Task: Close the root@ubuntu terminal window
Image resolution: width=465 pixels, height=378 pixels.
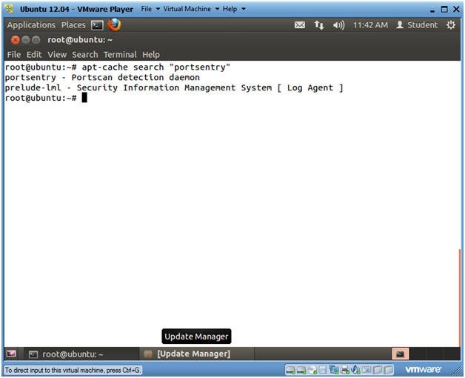Action: click(15, 40)
